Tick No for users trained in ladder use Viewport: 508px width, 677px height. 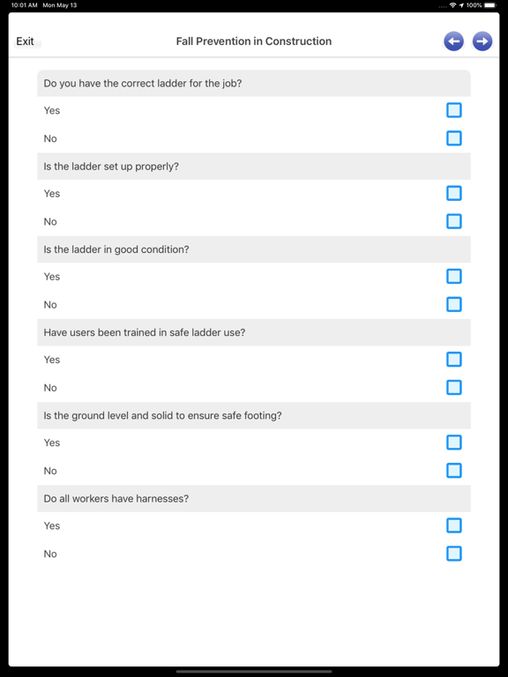click(x=454, y=387)
